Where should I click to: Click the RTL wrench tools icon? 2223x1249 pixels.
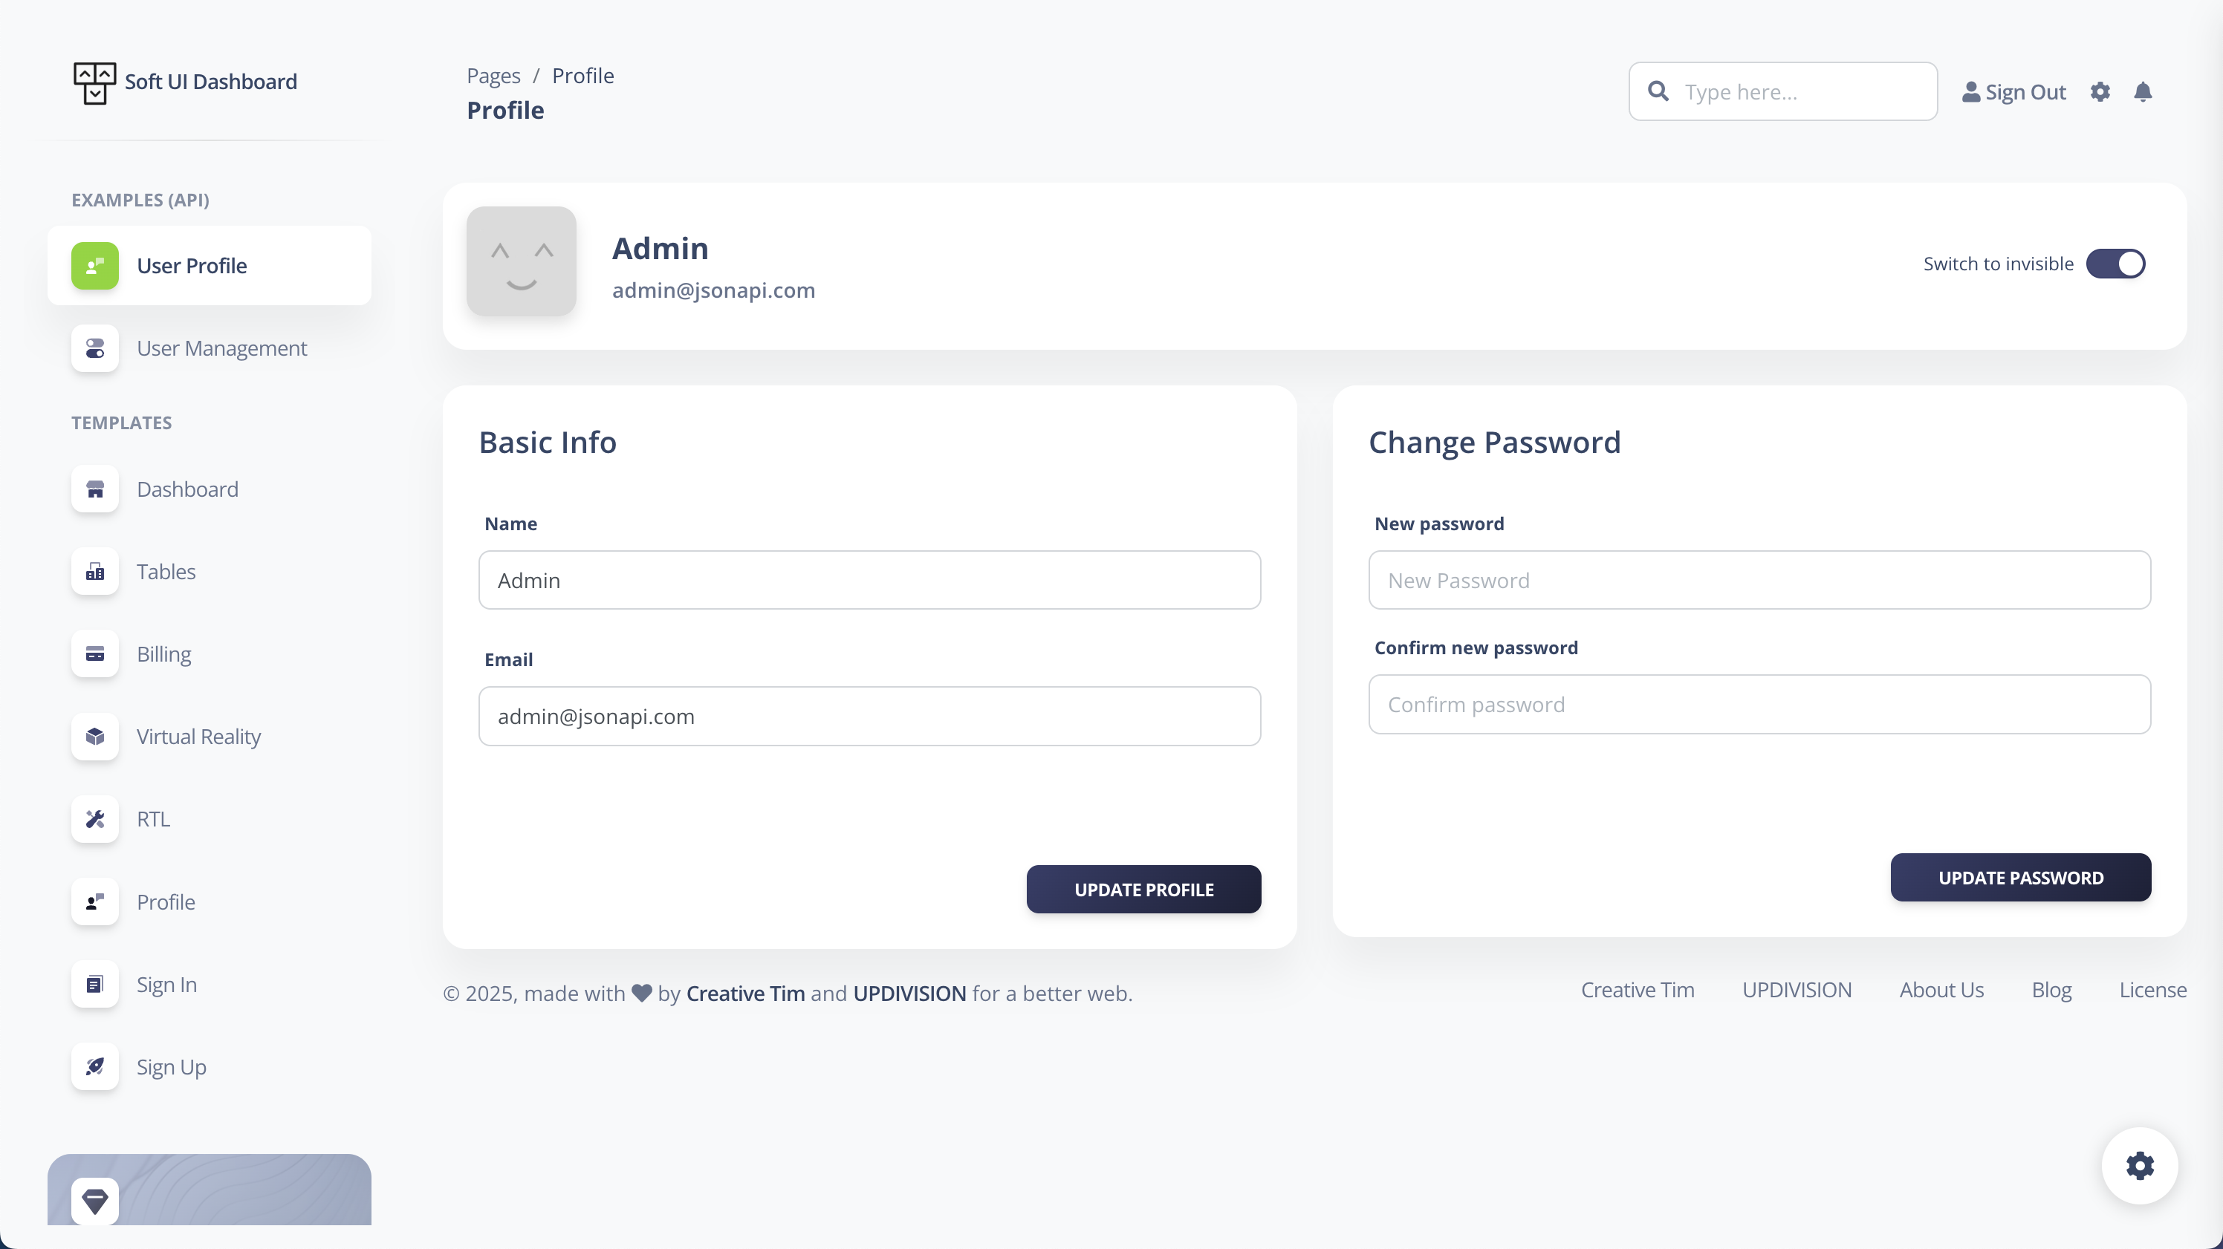(x=95, y=818)
